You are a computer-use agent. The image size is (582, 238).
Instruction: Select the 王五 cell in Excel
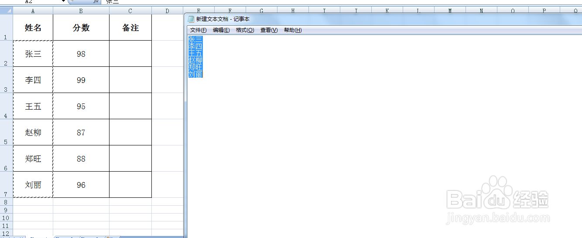pos(33,106)
